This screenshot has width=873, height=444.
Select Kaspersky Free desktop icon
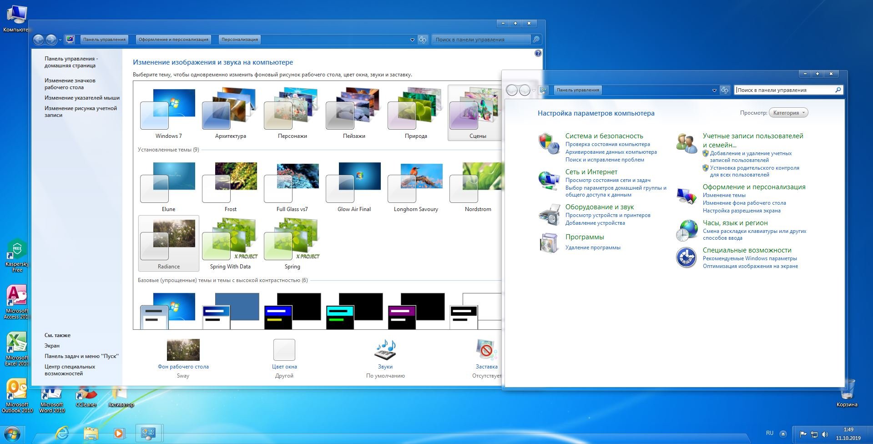16,255
